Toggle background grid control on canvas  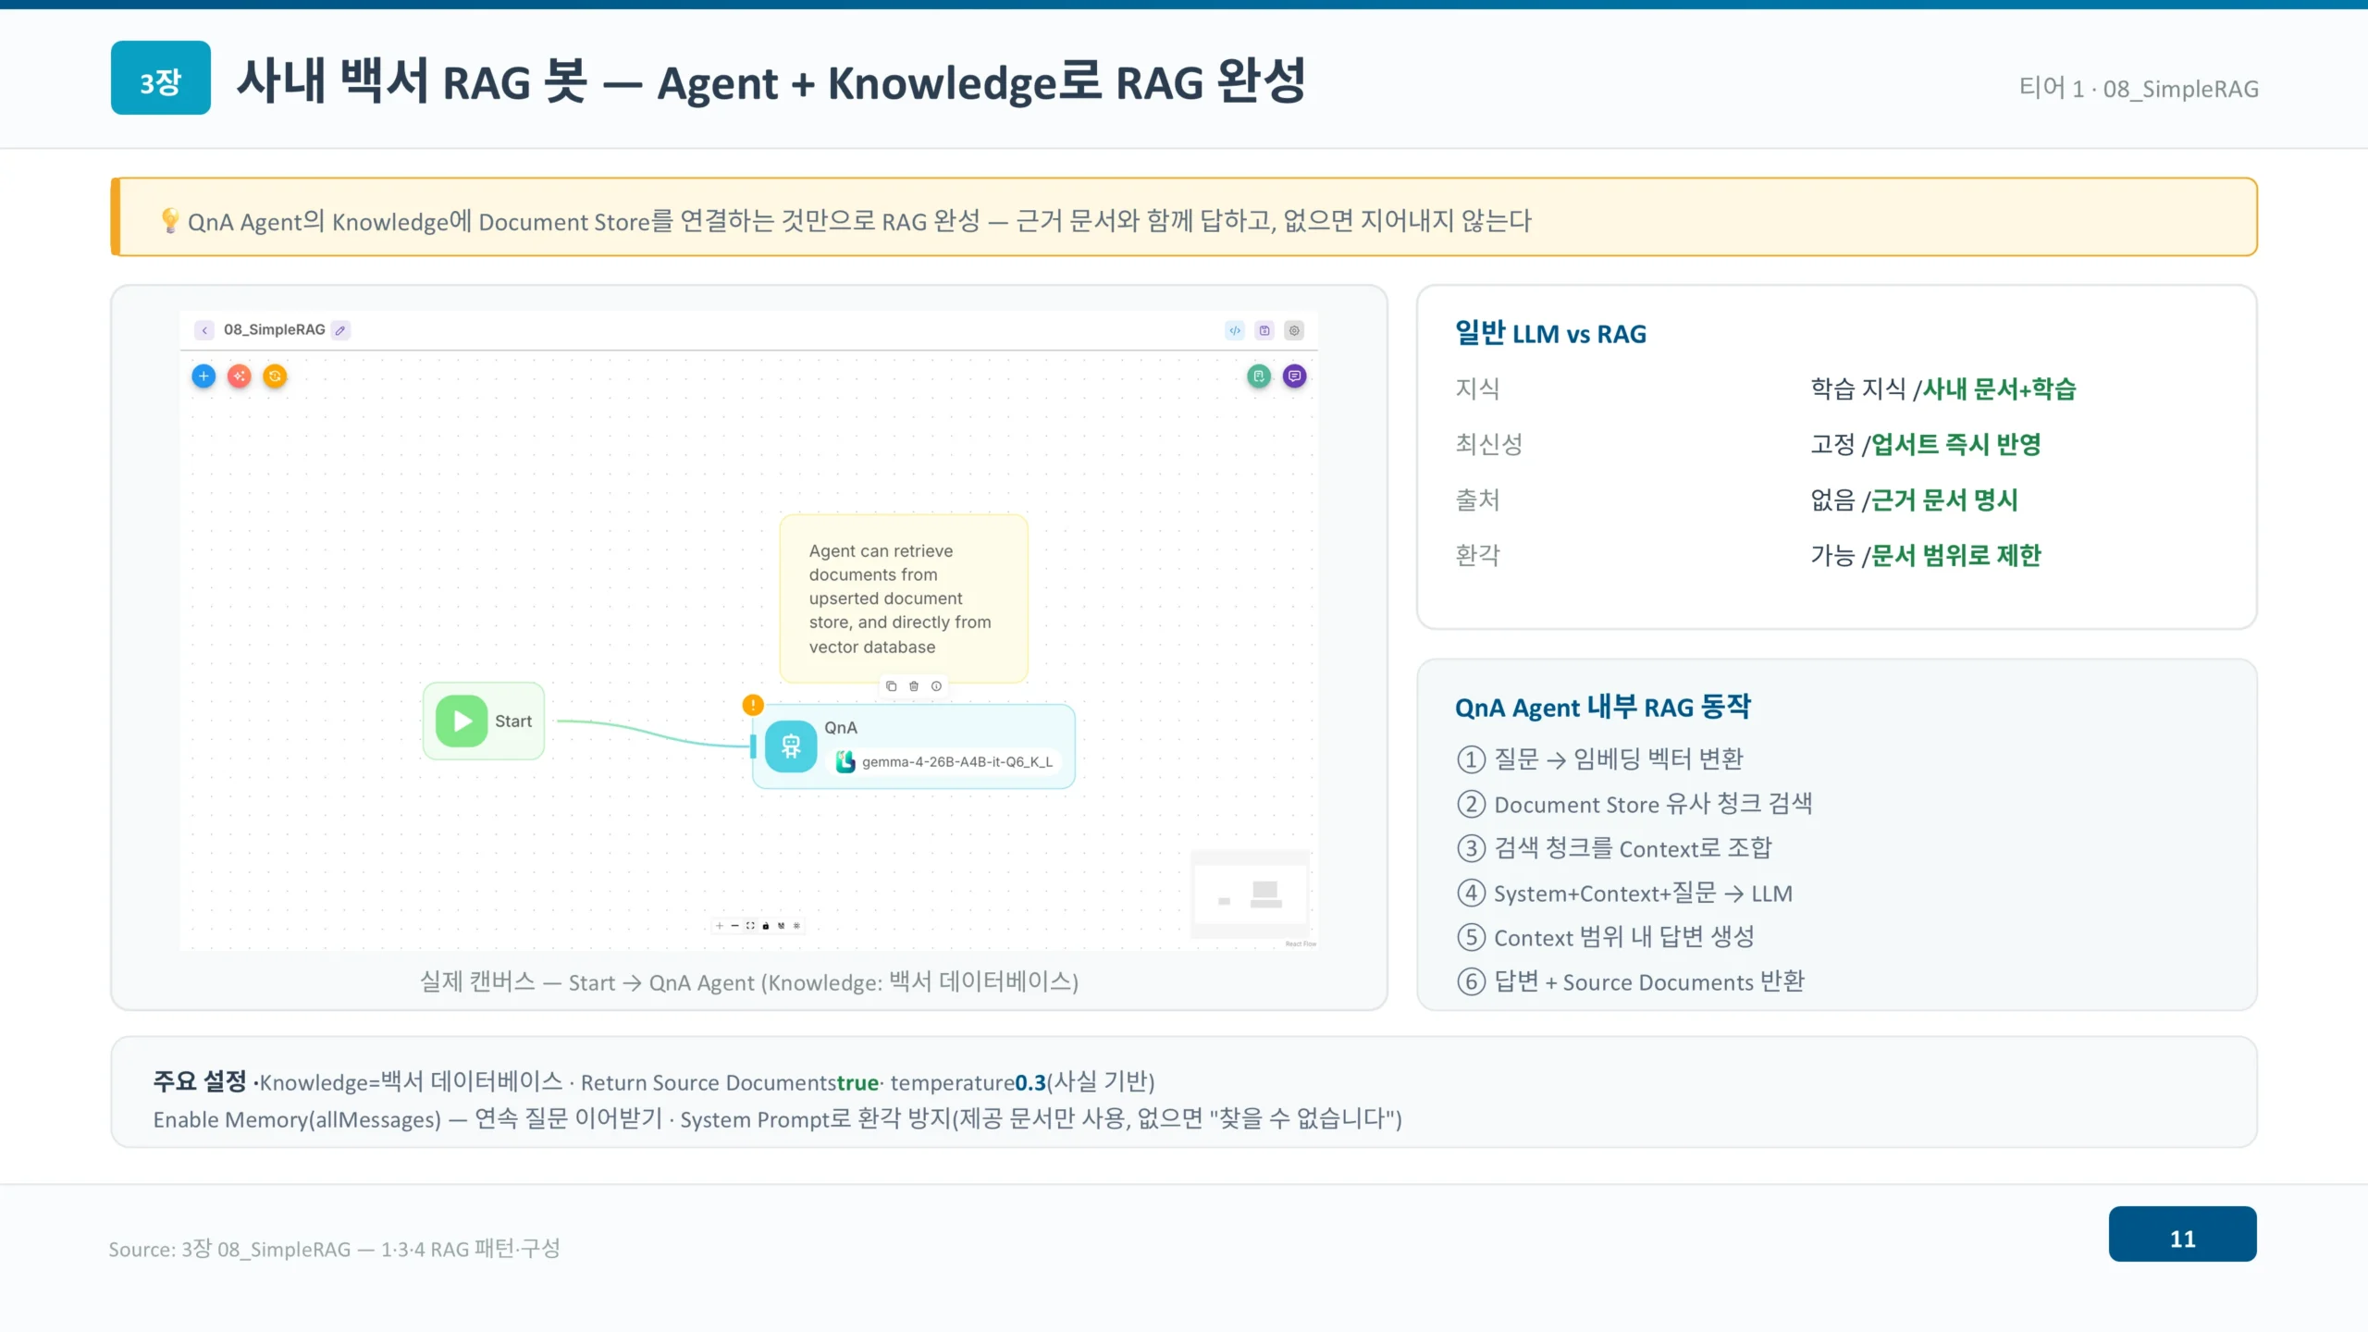(x=796, y=925)
